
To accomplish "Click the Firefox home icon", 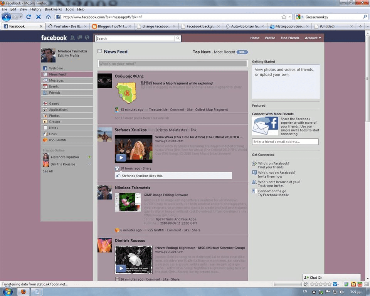I will [48, 17].
